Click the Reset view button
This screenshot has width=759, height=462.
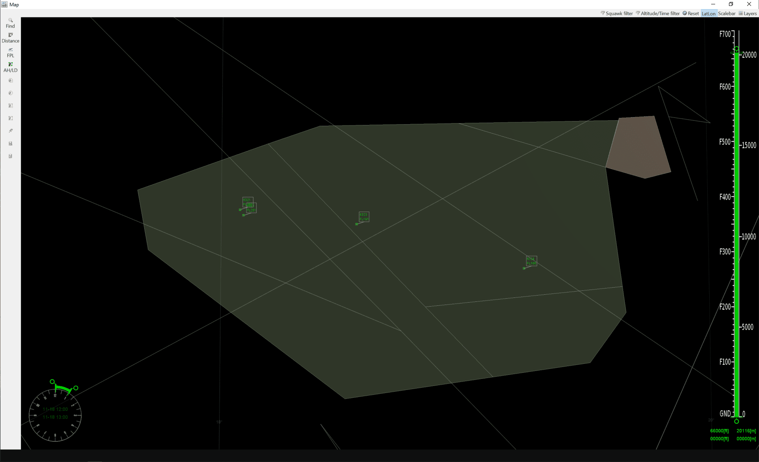691,13
